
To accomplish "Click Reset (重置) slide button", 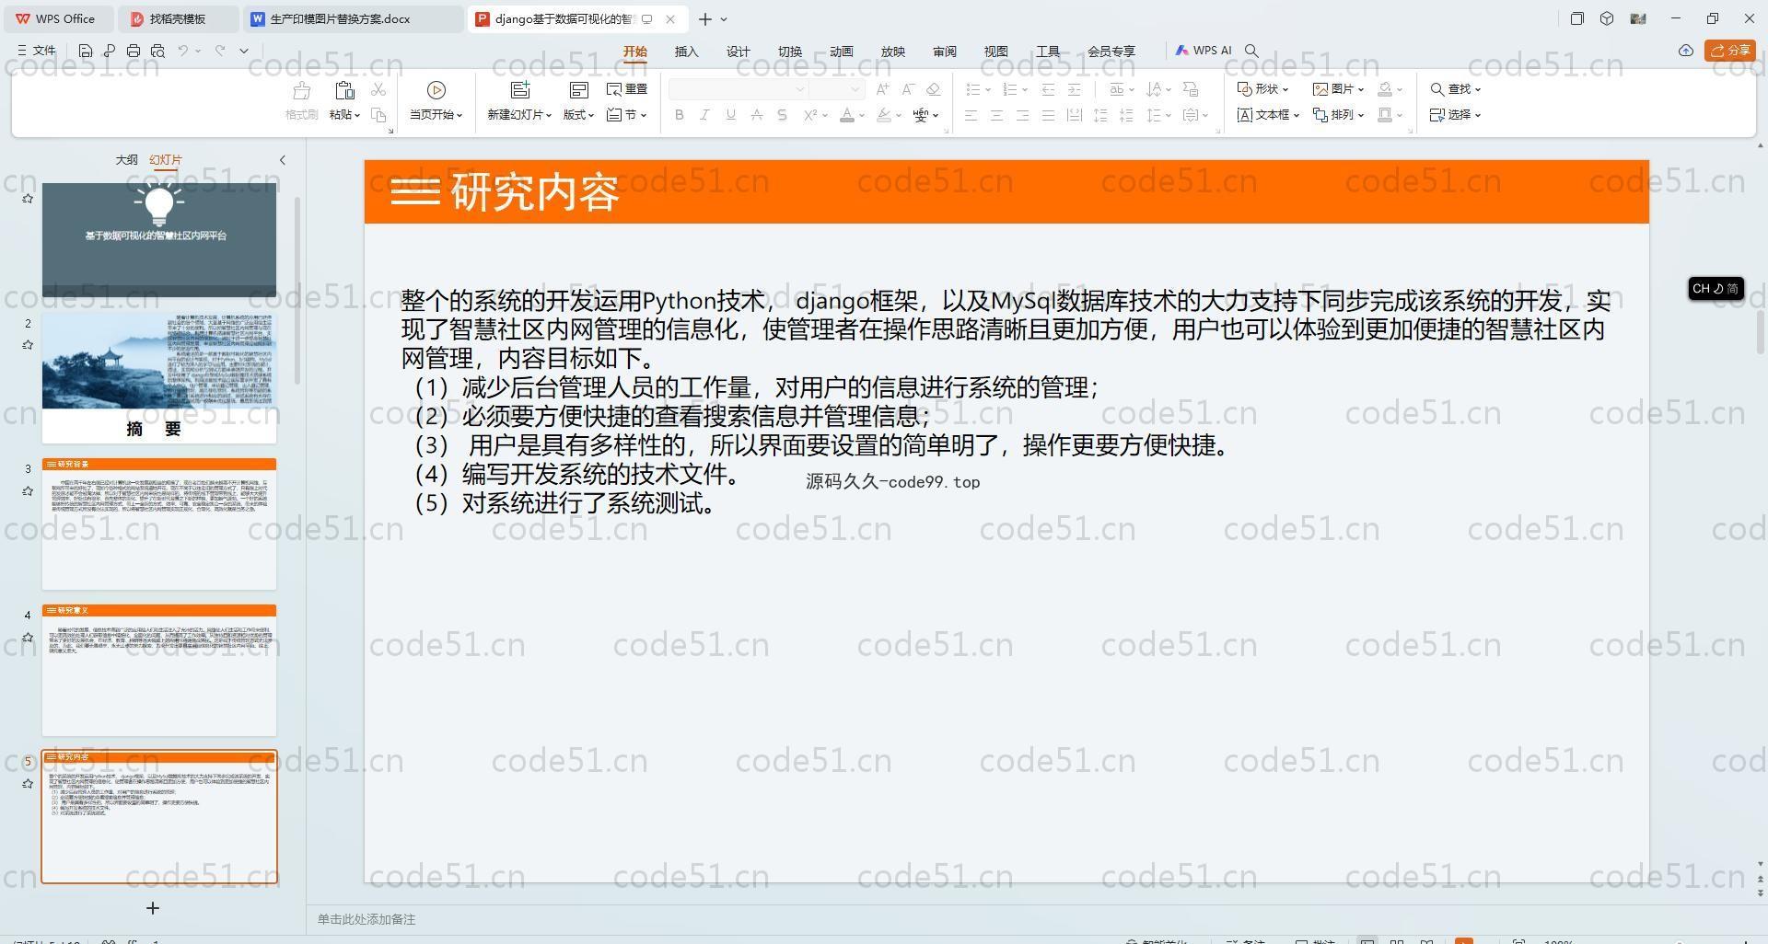I will coord(627,89).
